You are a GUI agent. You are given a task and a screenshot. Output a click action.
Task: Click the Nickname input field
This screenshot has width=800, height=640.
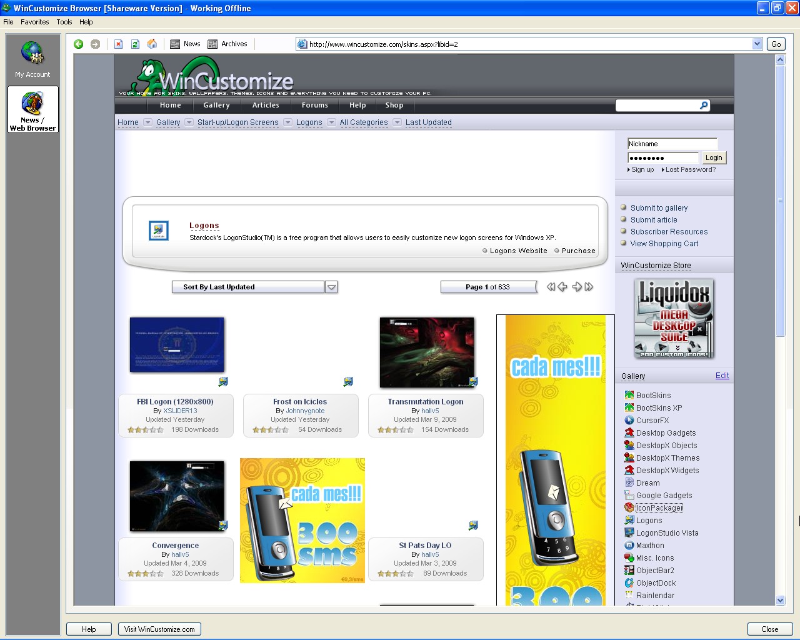(672, 144)
